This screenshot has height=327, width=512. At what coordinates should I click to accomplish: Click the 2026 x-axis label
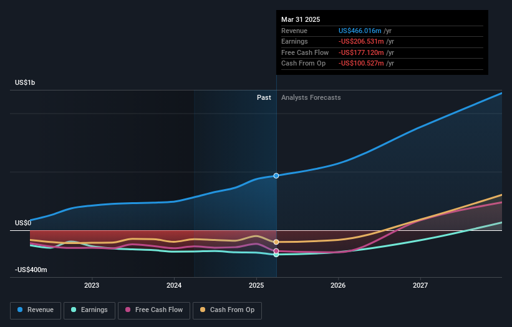click(x=338, y=285)
